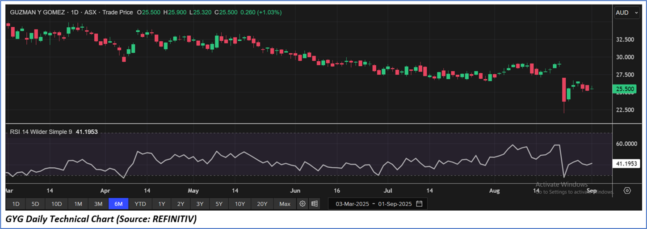The image size is (647, 229).
Task: Open the time range settings gear icon
Action: point(302,204)
